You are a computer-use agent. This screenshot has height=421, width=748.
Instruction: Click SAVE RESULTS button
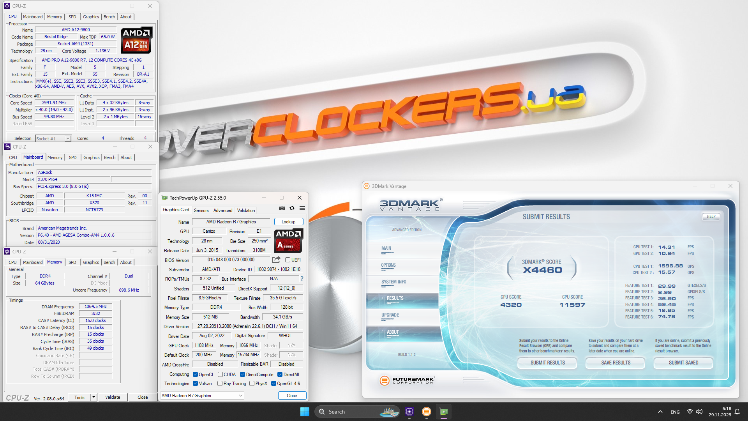click(616, 363)
